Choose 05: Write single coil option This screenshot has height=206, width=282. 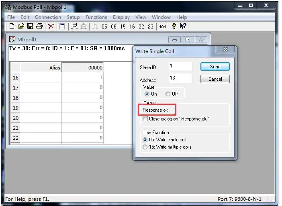point(145,140)
